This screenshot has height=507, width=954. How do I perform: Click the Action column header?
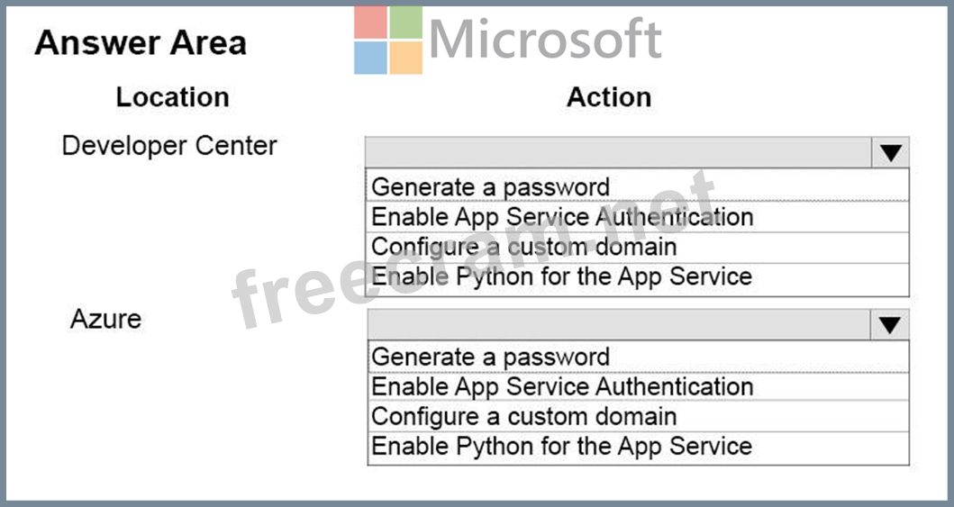[609, 97]
